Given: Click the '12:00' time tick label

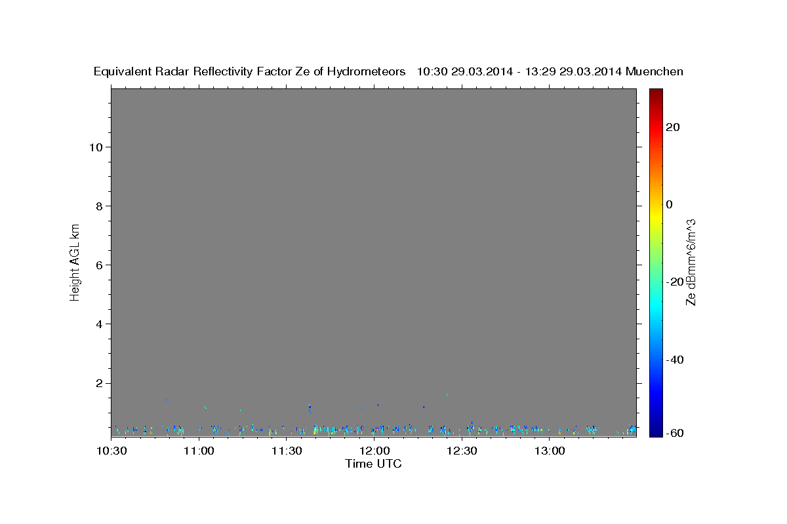Looking at the screenshot, I should [x=374, y=451].
